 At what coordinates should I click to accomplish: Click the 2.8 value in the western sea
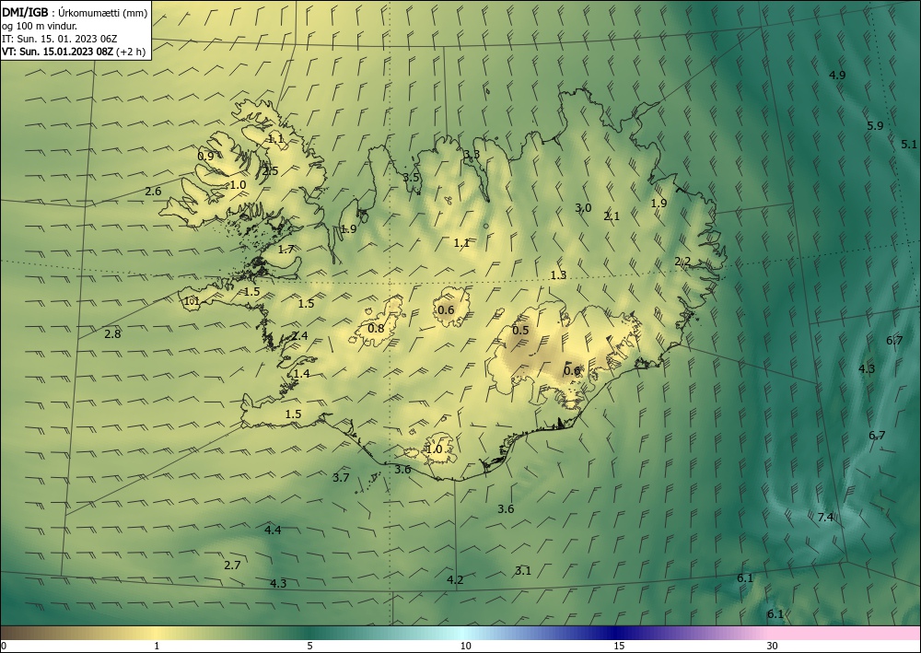(x=112, y=334)
